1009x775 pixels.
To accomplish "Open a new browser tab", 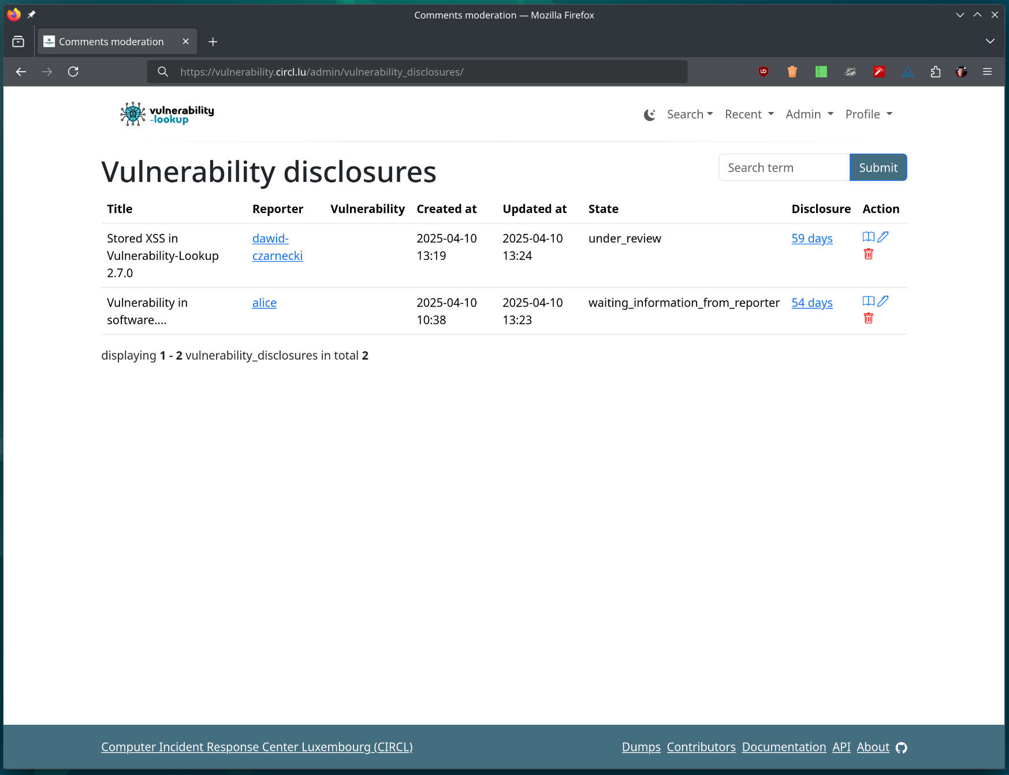I will click(x=213, y=42).
